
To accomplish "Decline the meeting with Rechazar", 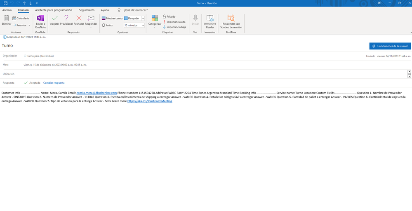I will point(79,20).
